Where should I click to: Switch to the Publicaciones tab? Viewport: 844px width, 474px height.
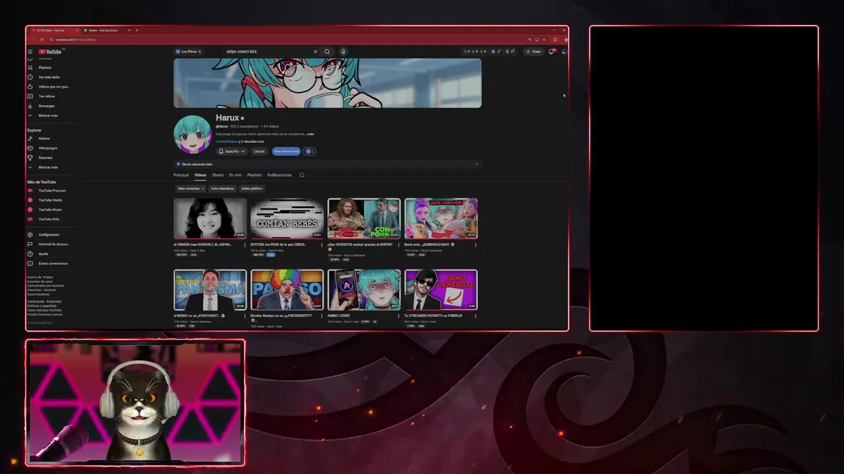[280, 175]
